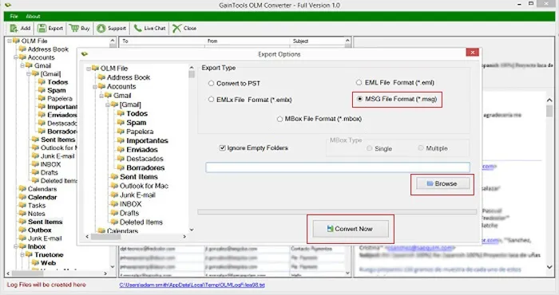
Task: Collapse Gmail node in main window tree
Action: click(22, 65)
